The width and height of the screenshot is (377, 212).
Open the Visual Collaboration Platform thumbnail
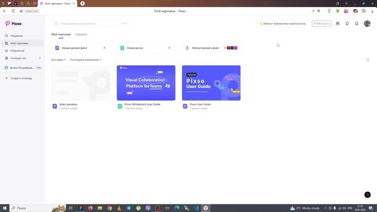pyautogui.click(x=146, y=83)
